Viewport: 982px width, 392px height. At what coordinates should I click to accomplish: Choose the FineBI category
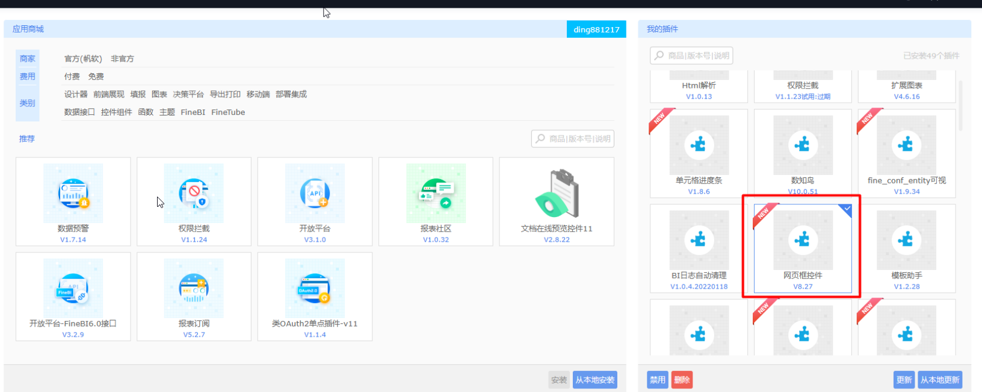[193, 112]
